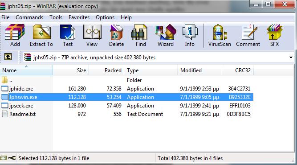Sort by the Type column header
Viewport: 297px width, 165px height.
[x=151, y=70]
